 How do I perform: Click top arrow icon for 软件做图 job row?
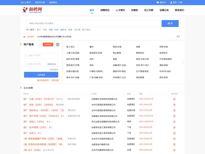pyautogui.click(x=174, y=127)
